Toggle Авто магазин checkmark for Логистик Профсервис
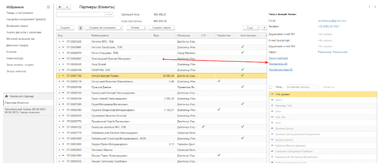 pos(242,47)
